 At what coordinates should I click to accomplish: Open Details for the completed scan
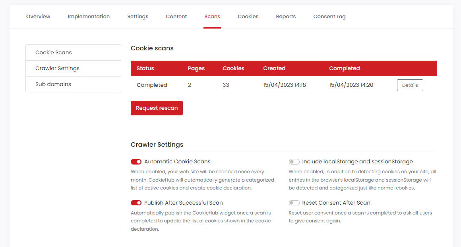click(x=410, y=85)
